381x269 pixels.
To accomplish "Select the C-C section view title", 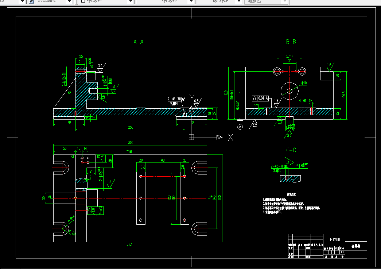I will [291, 150].
